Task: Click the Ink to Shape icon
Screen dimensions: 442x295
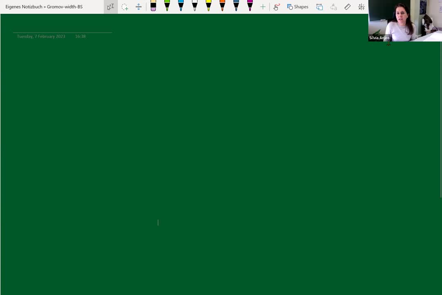Action: click(x=320, y=7)
